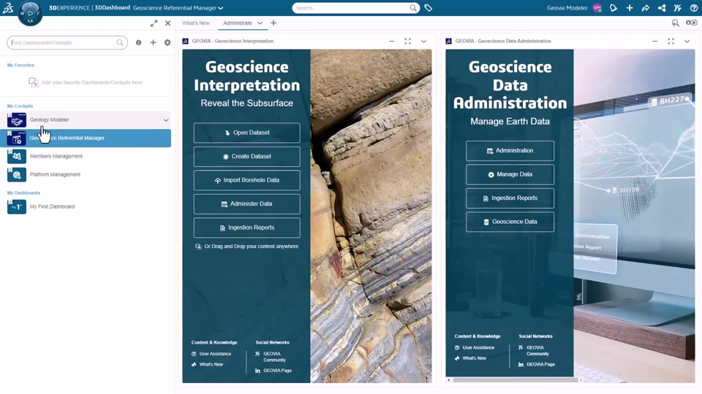Open Geoscience Interpretation widget menu chevron
This screenshot has width=702, height=394.
[x=423, y=41]
